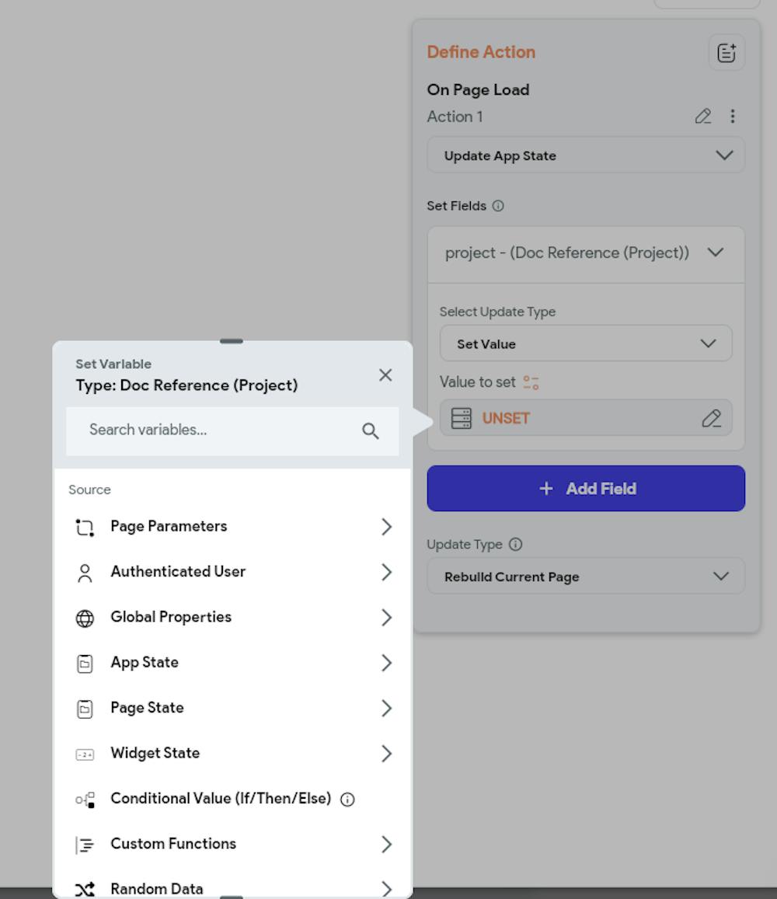Click the Update Type info icon
Viewport: 777px width, 899px height.
coord(515,545)
